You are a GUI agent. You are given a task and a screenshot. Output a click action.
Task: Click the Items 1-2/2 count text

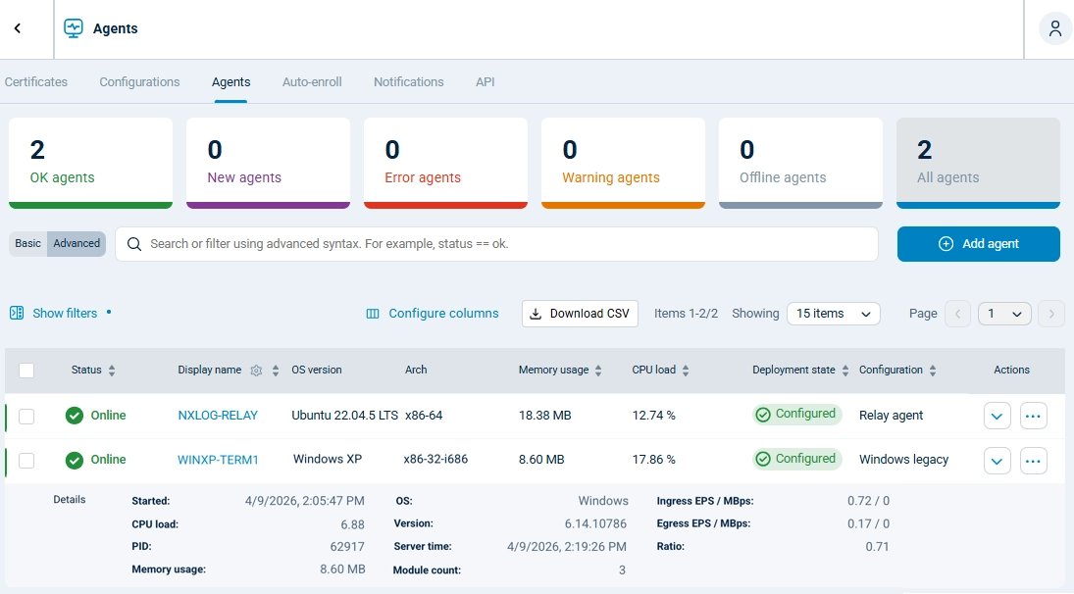[x=686, y=314]
